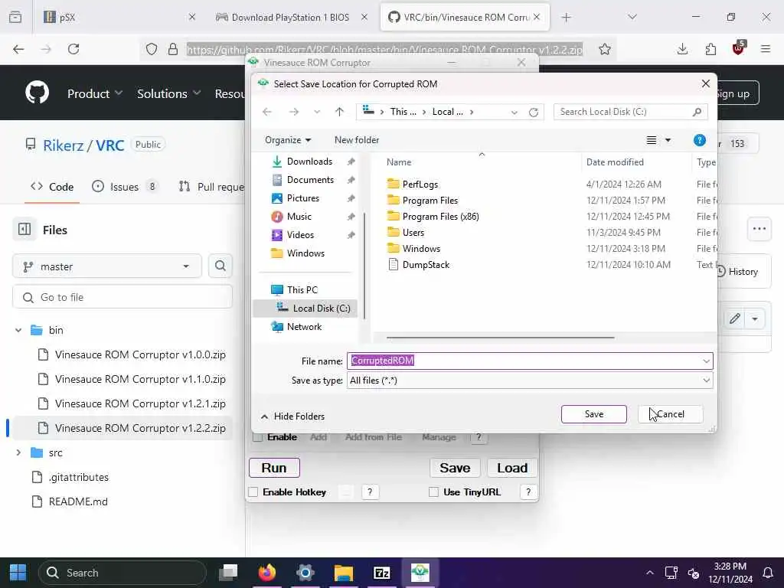
Task: Open 7-Zip from the taskbar
Action: click(381, 573)
